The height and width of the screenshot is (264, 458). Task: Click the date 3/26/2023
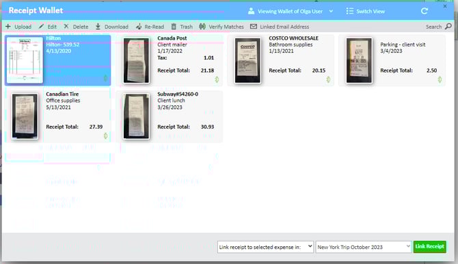click(x=170, y=107)
